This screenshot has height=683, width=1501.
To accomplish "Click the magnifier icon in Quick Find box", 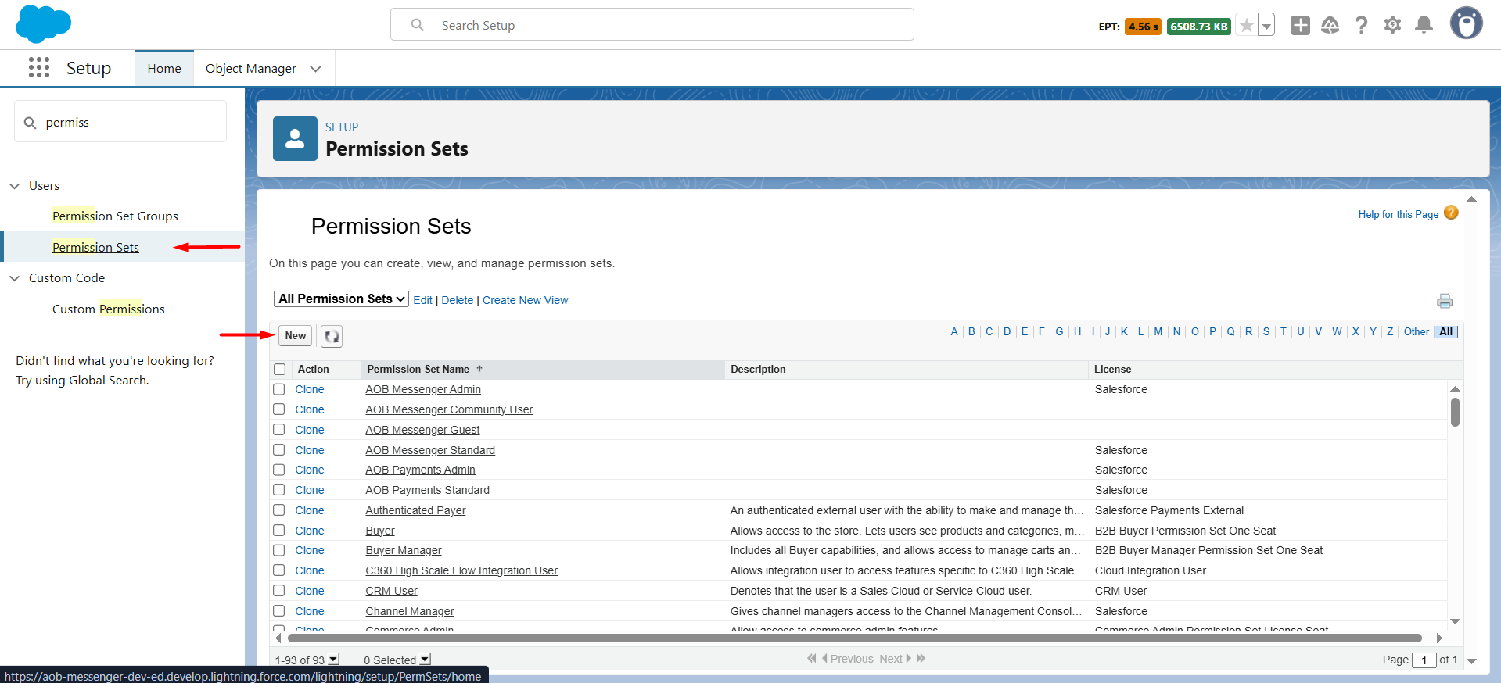I will [x=31, y=123].
